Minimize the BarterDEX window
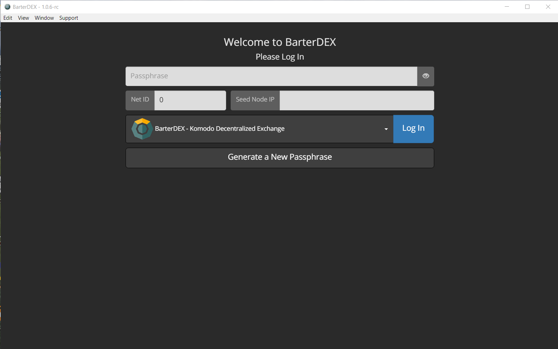The image size is (558, 349). click(x=507, y=7)
